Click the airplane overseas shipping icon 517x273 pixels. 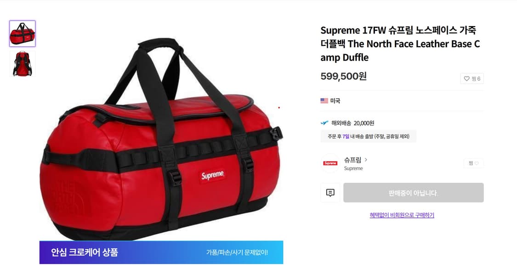tap(324, 123)
